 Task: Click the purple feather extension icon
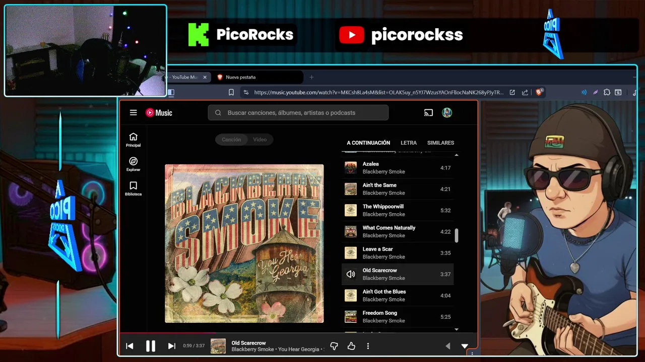coord(595,92)
